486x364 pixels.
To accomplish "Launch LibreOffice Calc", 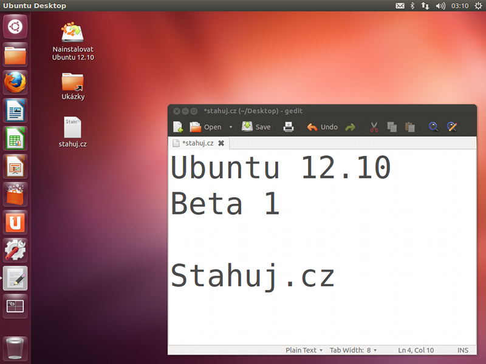I will 15,138.
